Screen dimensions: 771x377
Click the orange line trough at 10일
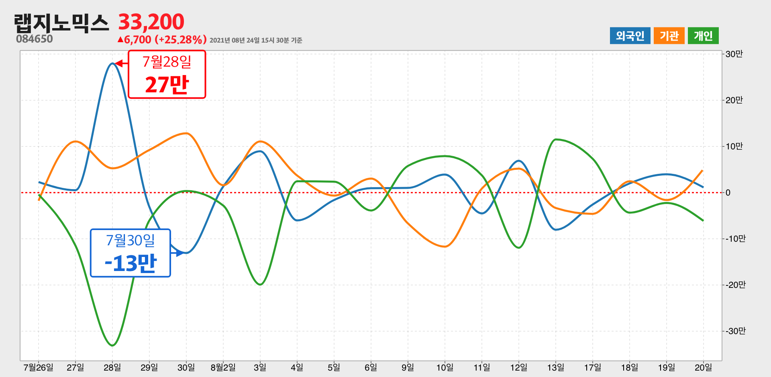445,247
